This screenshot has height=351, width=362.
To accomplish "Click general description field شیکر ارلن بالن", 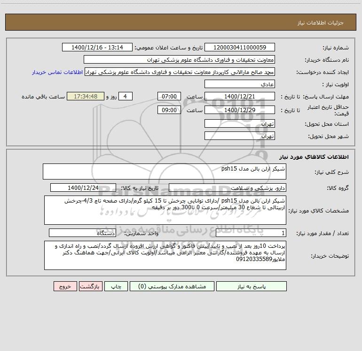I will 165,171.
